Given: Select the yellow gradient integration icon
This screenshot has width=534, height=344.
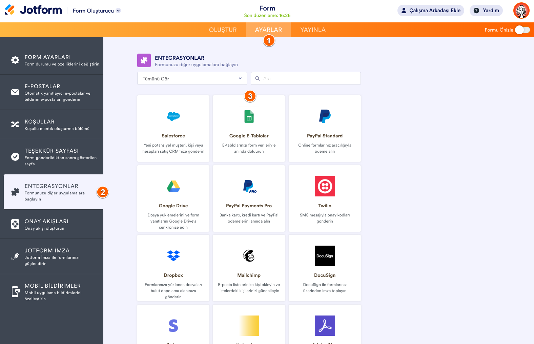Looking at the screenshot, I should pyautogui.click(x=249, y=326).
